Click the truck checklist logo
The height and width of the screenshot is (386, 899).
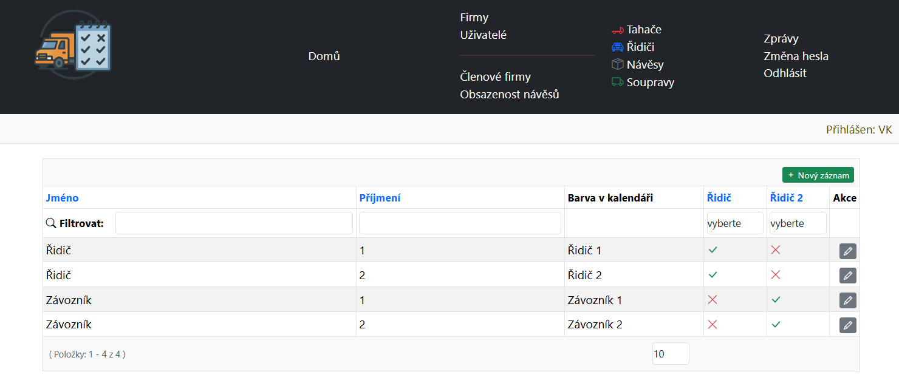[x=73, y=45]
